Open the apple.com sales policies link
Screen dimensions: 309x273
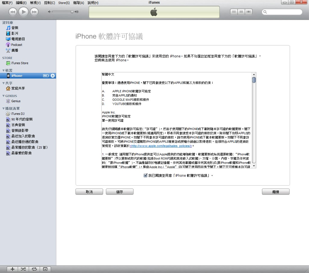[x=161, y=146]
